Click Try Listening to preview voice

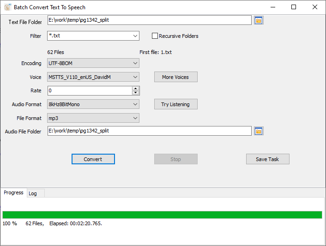coord(175,104)
